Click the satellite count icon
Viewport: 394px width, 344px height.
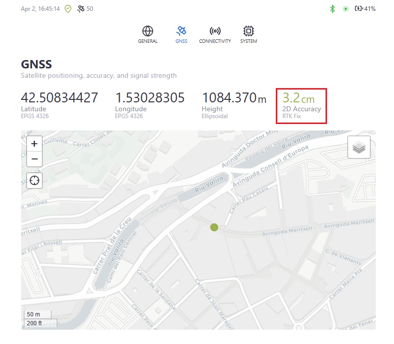pos(81,9)
